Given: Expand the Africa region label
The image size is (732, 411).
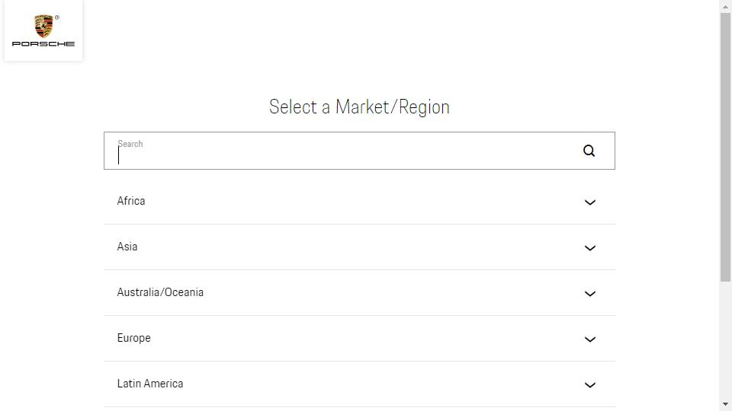Looking at the screenshot, I should [131, 201].
